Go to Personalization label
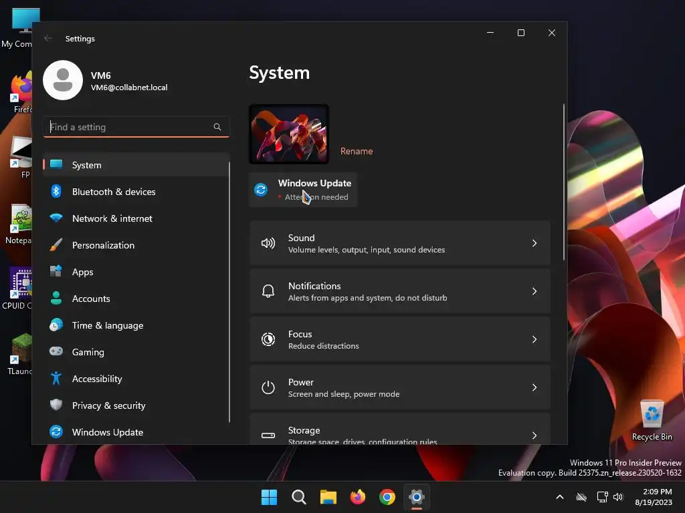The width and height of the screenshot is (685, 513). tap(103, 245)
